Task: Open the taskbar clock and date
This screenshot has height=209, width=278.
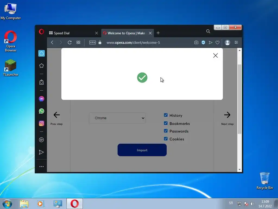Action: point(265,204)
